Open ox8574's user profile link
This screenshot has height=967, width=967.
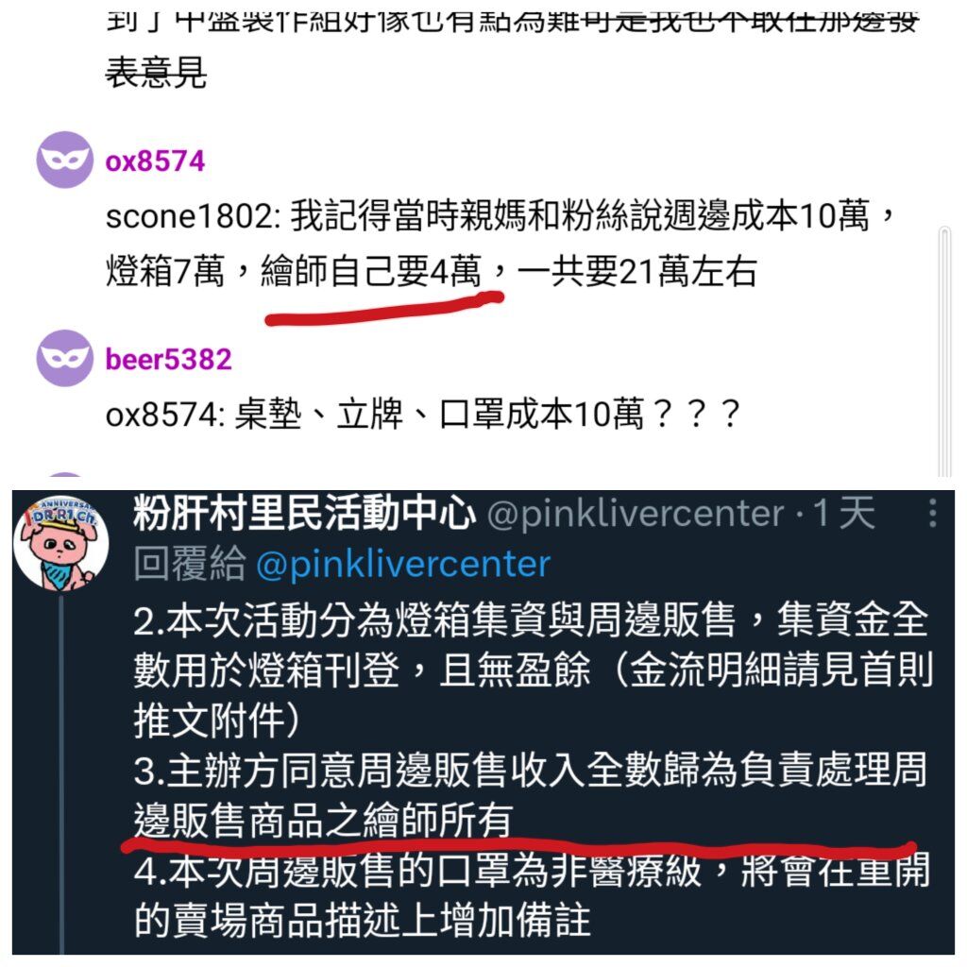(x=155, y=161)
